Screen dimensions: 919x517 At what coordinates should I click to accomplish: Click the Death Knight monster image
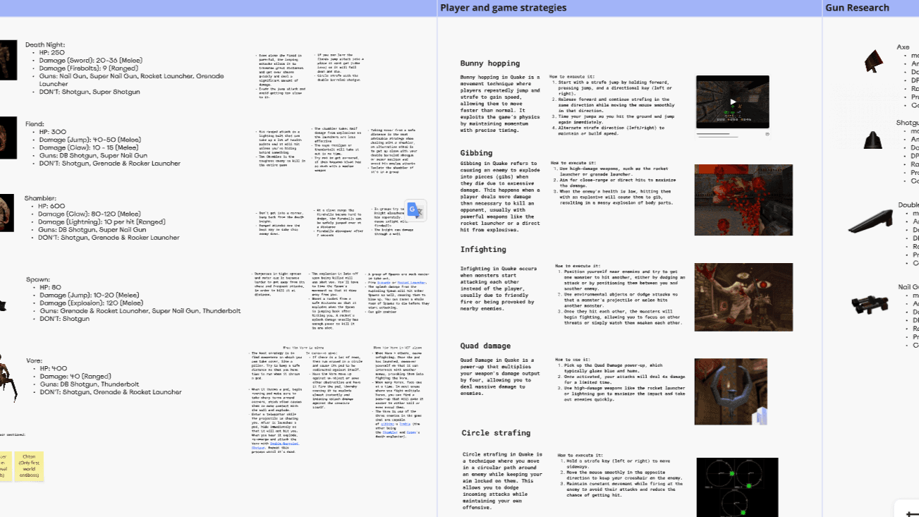coord(8,59)
